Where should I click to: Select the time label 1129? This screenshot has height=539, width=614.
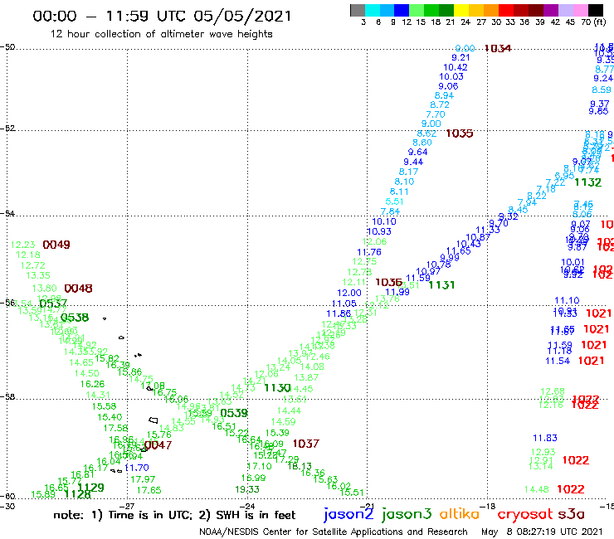90,488
